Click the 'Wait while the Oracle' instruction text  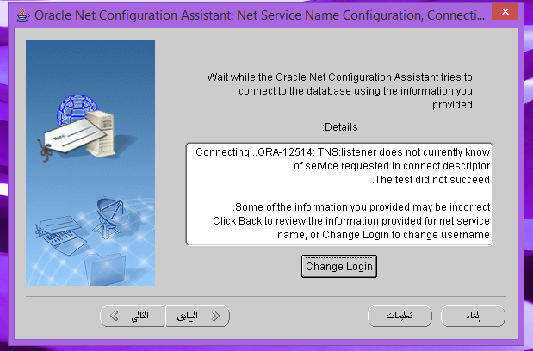point(339,77)
